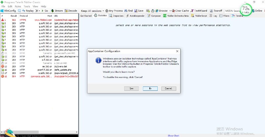The height and width of the screenshot is (137, 265).
Task: Toggle the Decode option
Action: 71,11
